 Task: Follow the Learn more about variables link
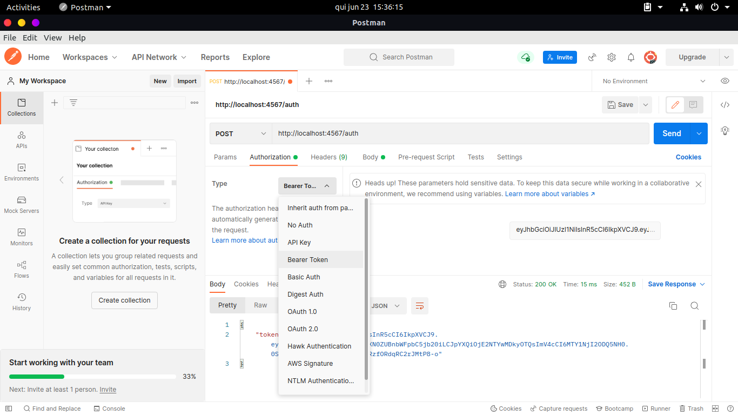pos(550,194)
